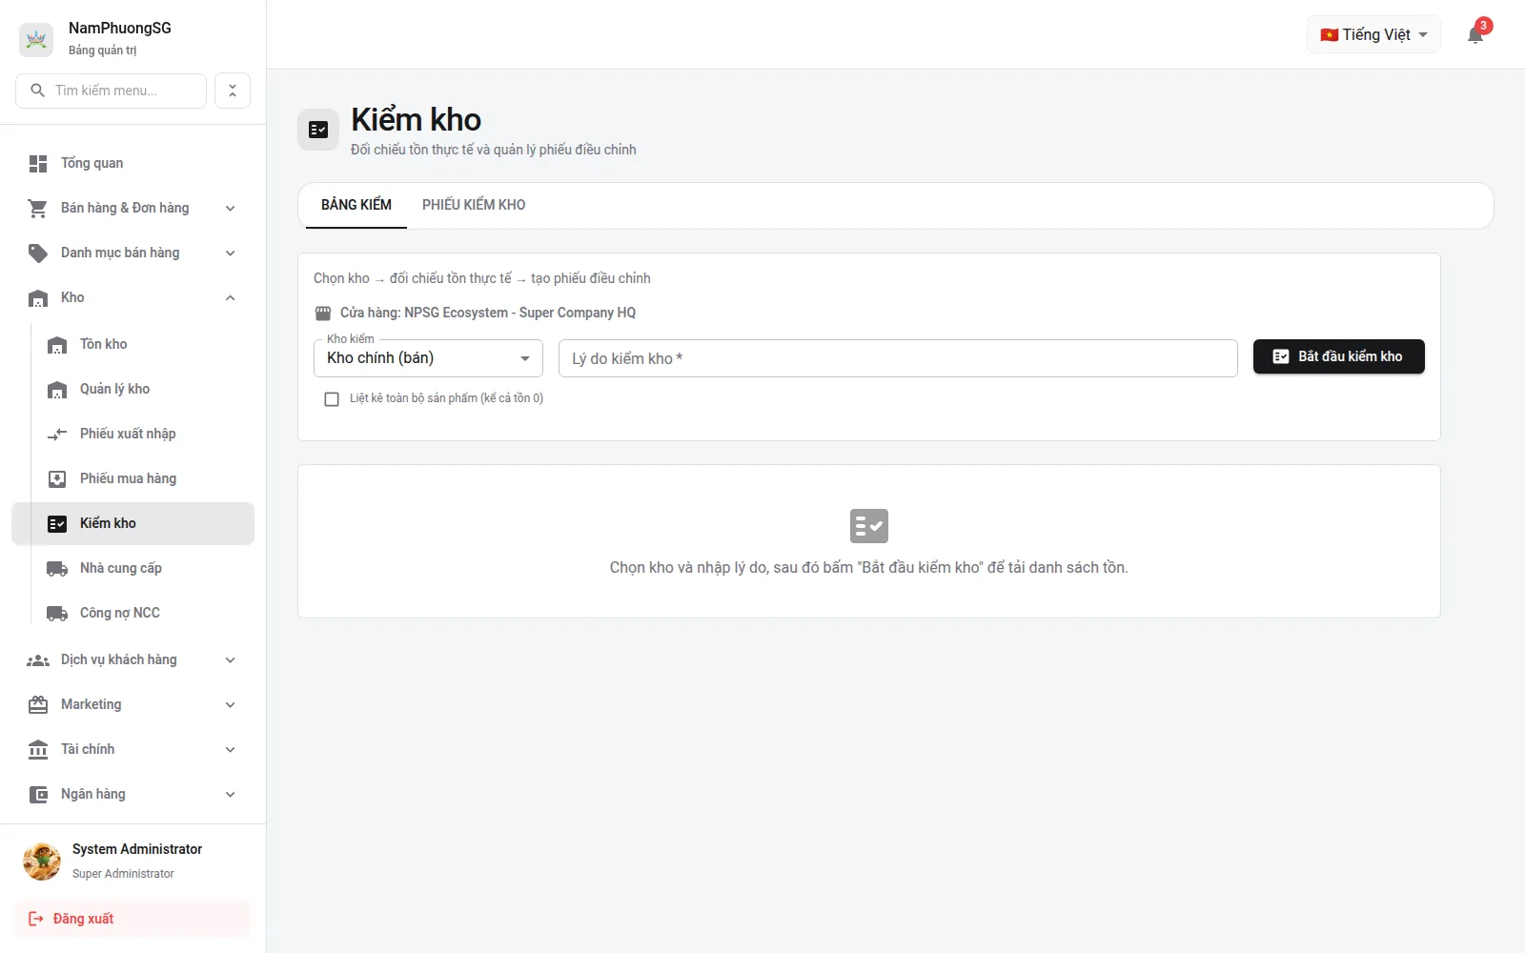Expand Danh mục bán hàng chevron
Screen dimensions: 1525x953
click(230, 253)
